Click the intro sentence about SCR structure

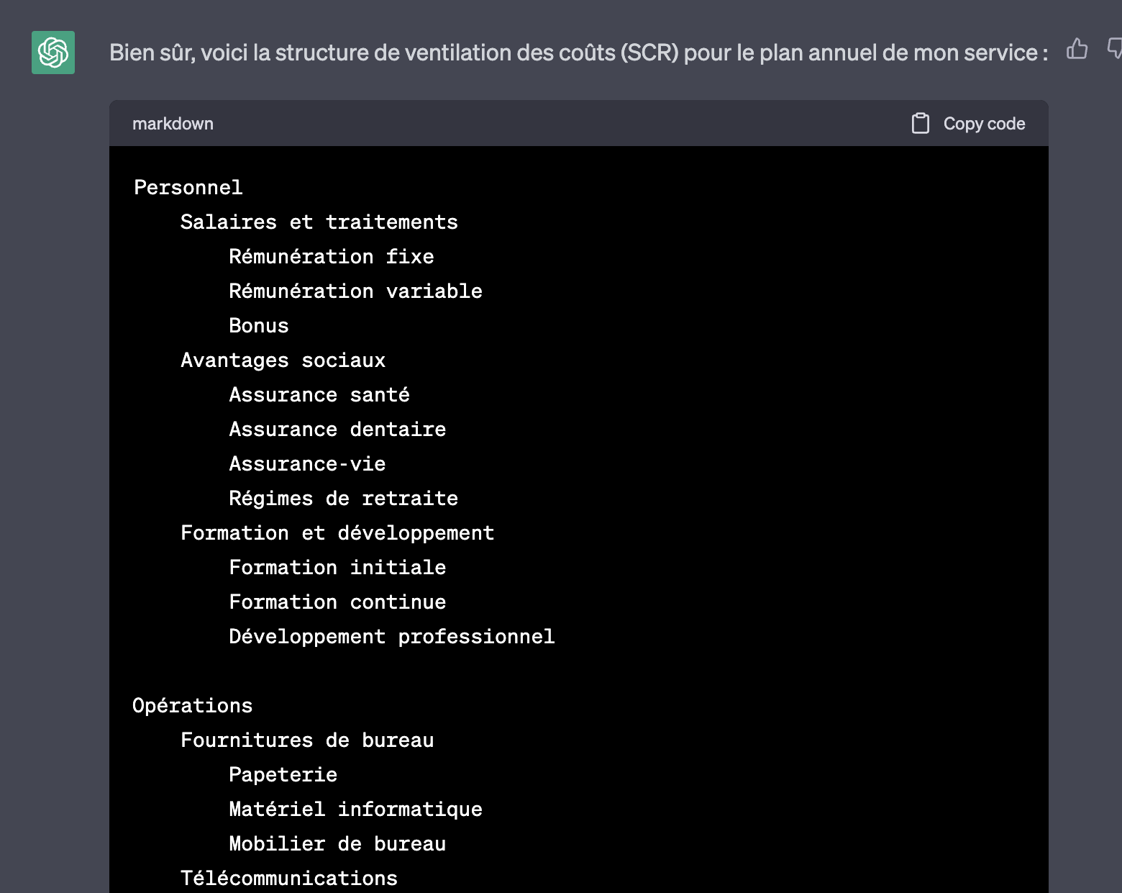578,53
